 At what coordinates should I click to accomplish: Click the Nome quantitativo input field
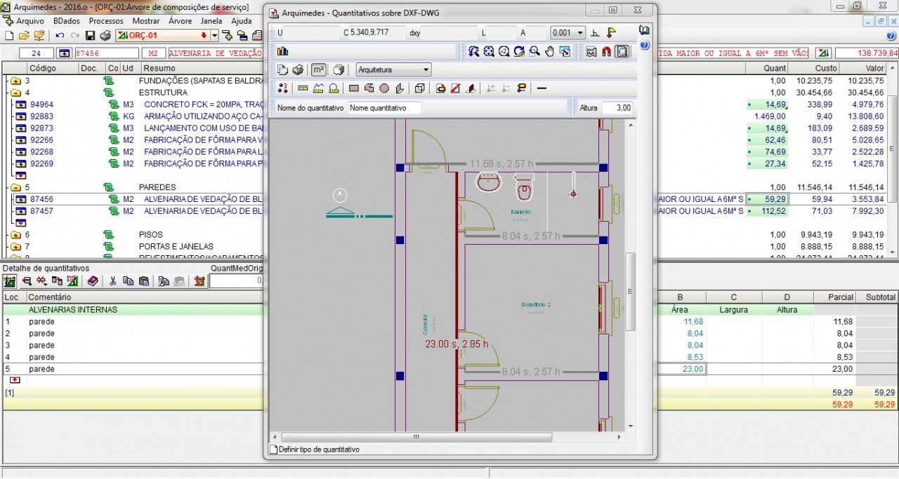tap(385, 108)
